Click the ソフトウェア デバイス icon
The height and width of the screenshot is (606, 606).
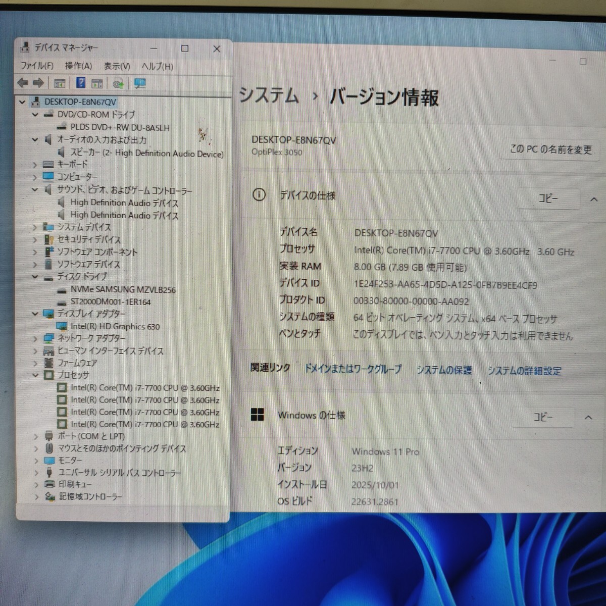pos(48,264)
